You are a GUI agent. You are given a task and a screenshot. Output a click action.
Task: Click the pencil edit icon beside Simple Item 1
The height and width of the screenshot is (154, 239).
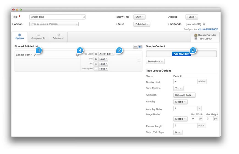35,55
